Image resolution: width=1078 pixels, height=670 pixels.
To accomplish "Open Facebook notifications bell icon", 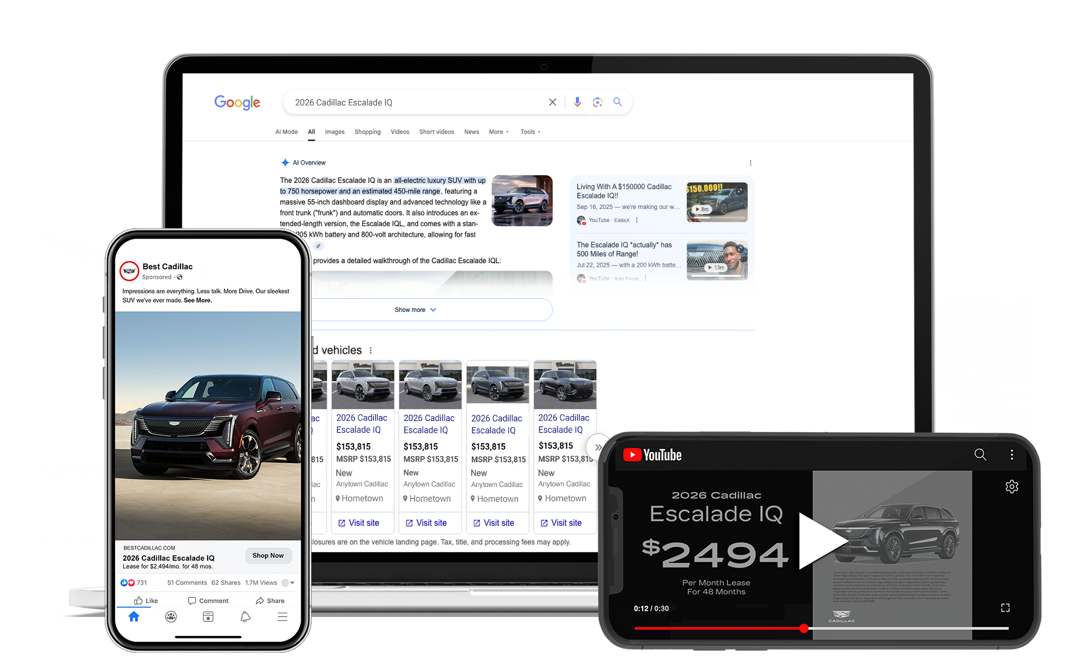I will (x=245, y=617).
